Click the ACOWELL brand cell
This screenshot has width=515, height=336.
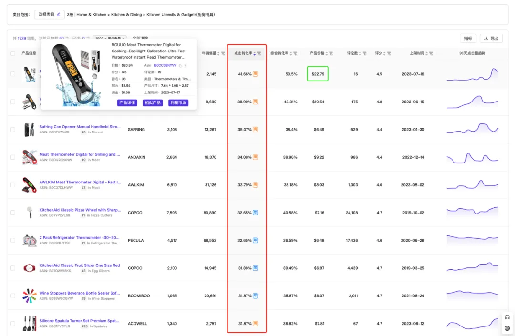click(x=137, y=324)
